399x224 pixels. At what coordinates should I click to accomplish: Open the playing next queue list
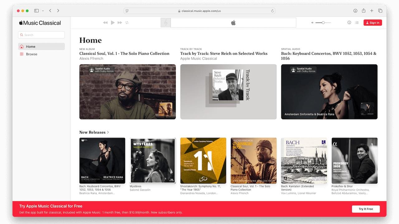pyautogui.click(x=357, y=23)
